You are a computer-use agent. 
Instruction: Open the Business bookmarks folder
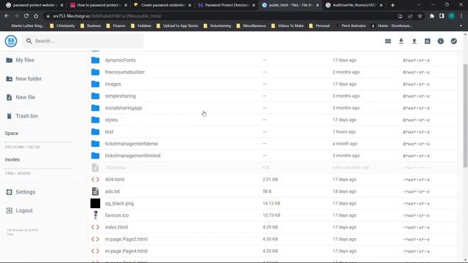tap(91, 26)
